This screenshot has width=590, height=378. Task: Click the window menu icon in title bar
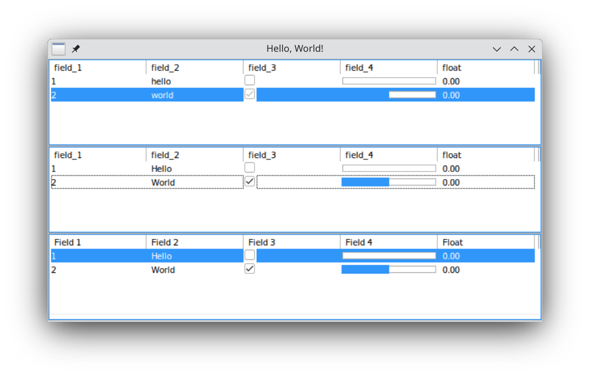point(59,49)
